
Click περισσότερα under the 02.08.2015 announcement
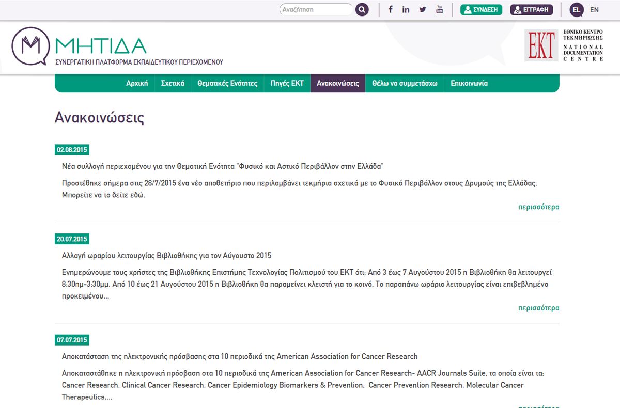click(x=538, y=207)
